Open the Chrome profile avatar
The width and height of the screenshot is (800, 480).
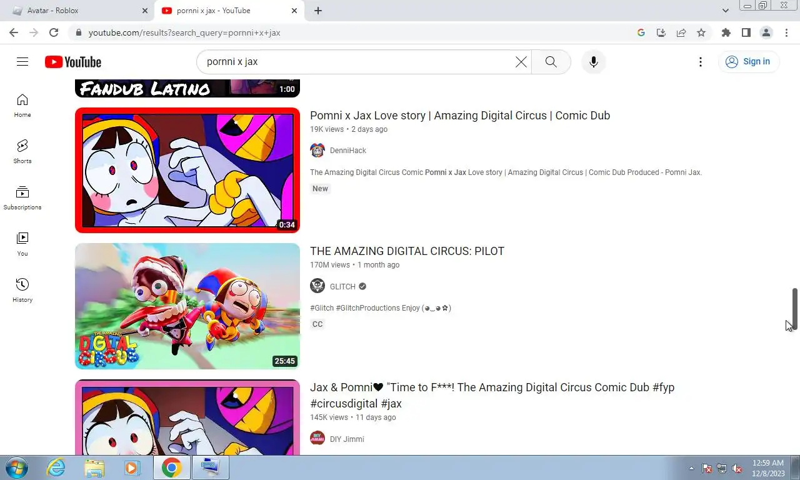click(x=766, y=32)
